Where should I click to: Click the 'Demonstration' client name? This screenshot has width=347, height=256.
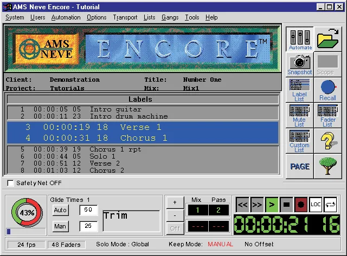pyautogui.click(x=75, y=80)
